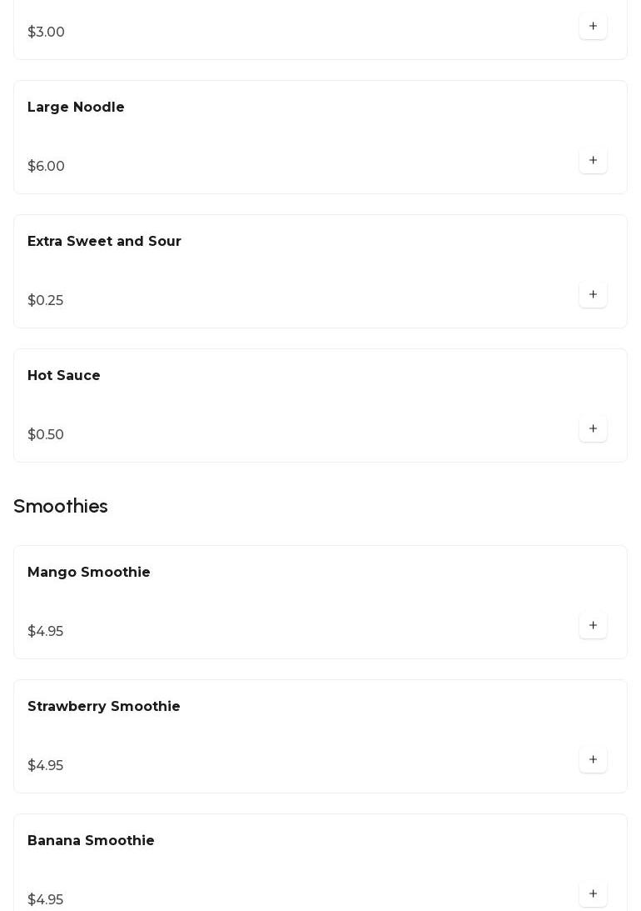This screenshot has width=641, height=911.
Task: Add Mango Smoothie with the plus icon
Action: 593,626
